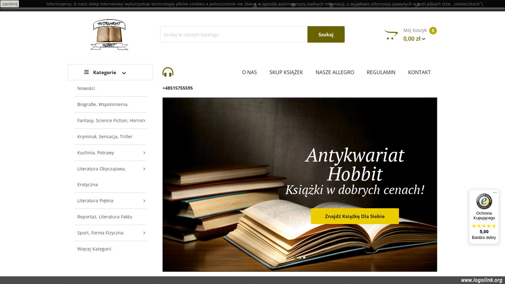Open Fantasy, Science Fiction, Horror category

110,120
